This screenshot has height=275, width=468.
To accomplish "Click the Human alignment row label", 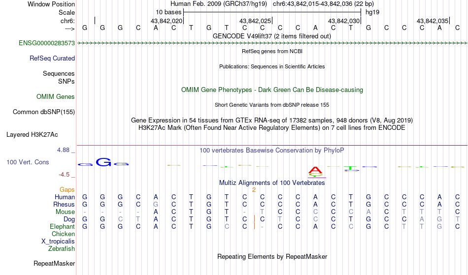I will tap(65, 197).
